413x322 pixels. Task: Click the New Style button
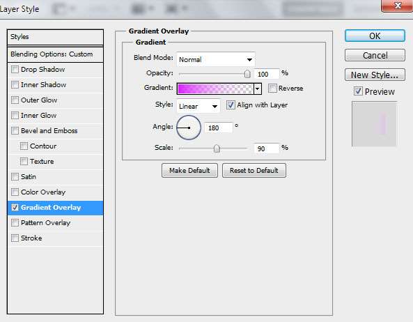[375, 75]
